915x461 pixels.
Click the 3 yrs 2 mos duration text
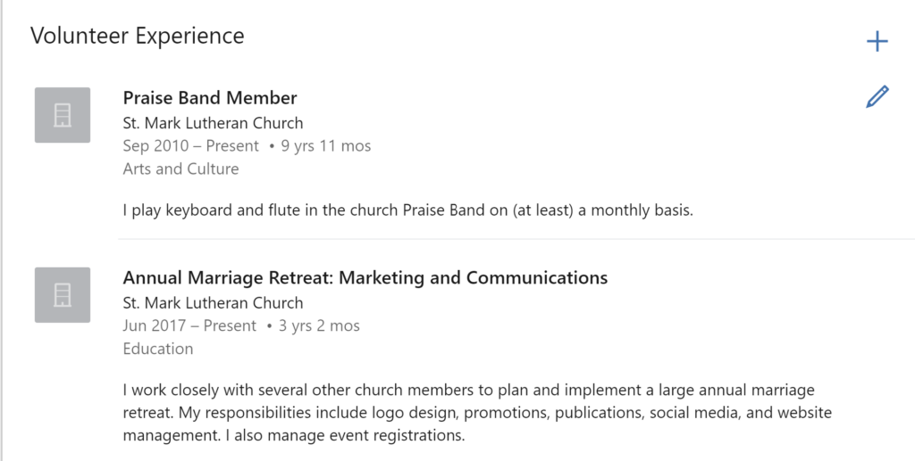(319, 326)
